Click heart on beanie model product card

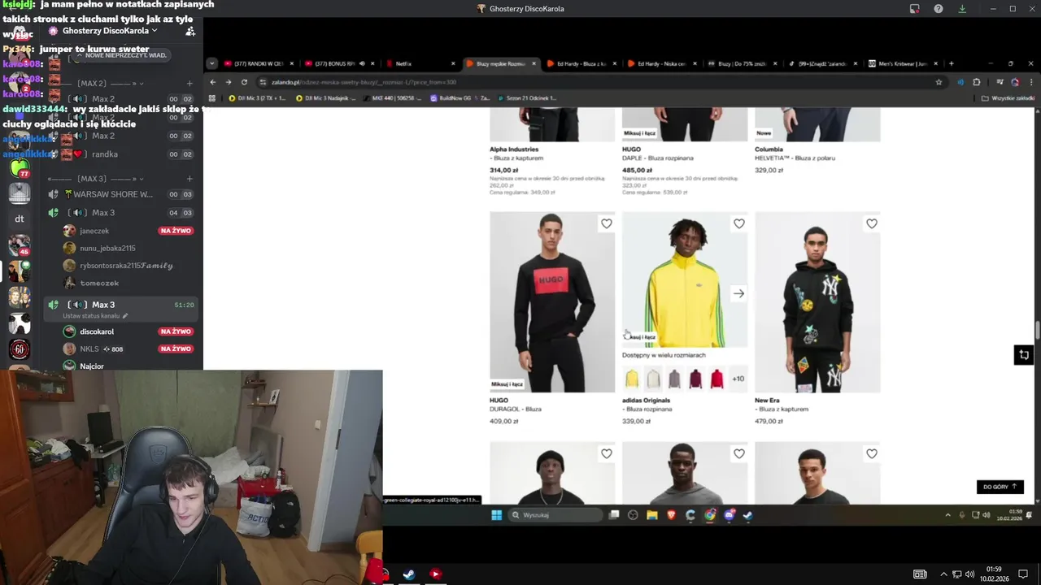606,453
